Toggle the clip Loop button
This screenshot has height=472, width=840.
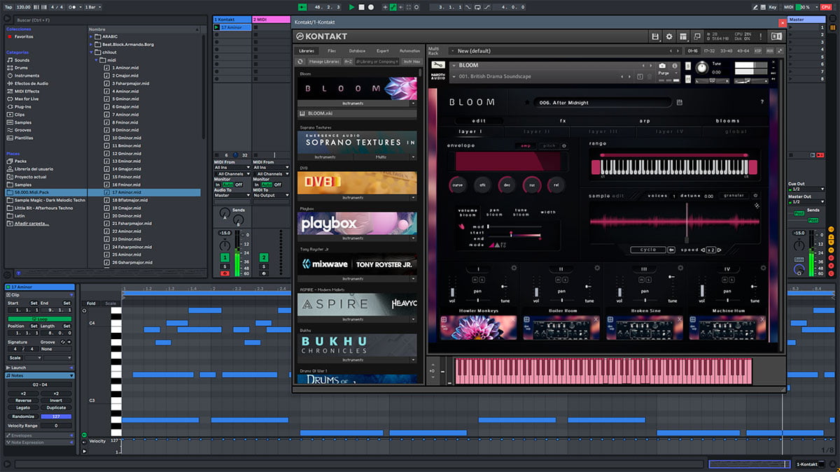point(39,318)
